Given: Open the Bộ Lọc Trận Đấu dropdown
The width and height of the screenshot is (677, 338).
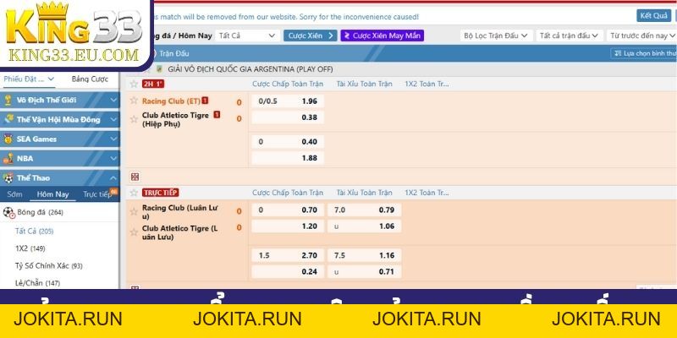Looking at the screenshot, I should click(496, 35).
